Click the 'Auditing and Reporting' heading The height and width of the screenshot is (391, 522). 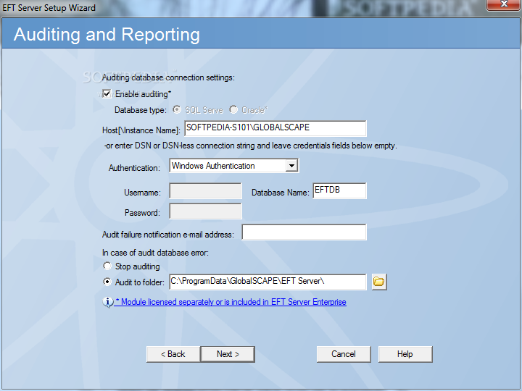pyautogui.click(x=107, y=35)
